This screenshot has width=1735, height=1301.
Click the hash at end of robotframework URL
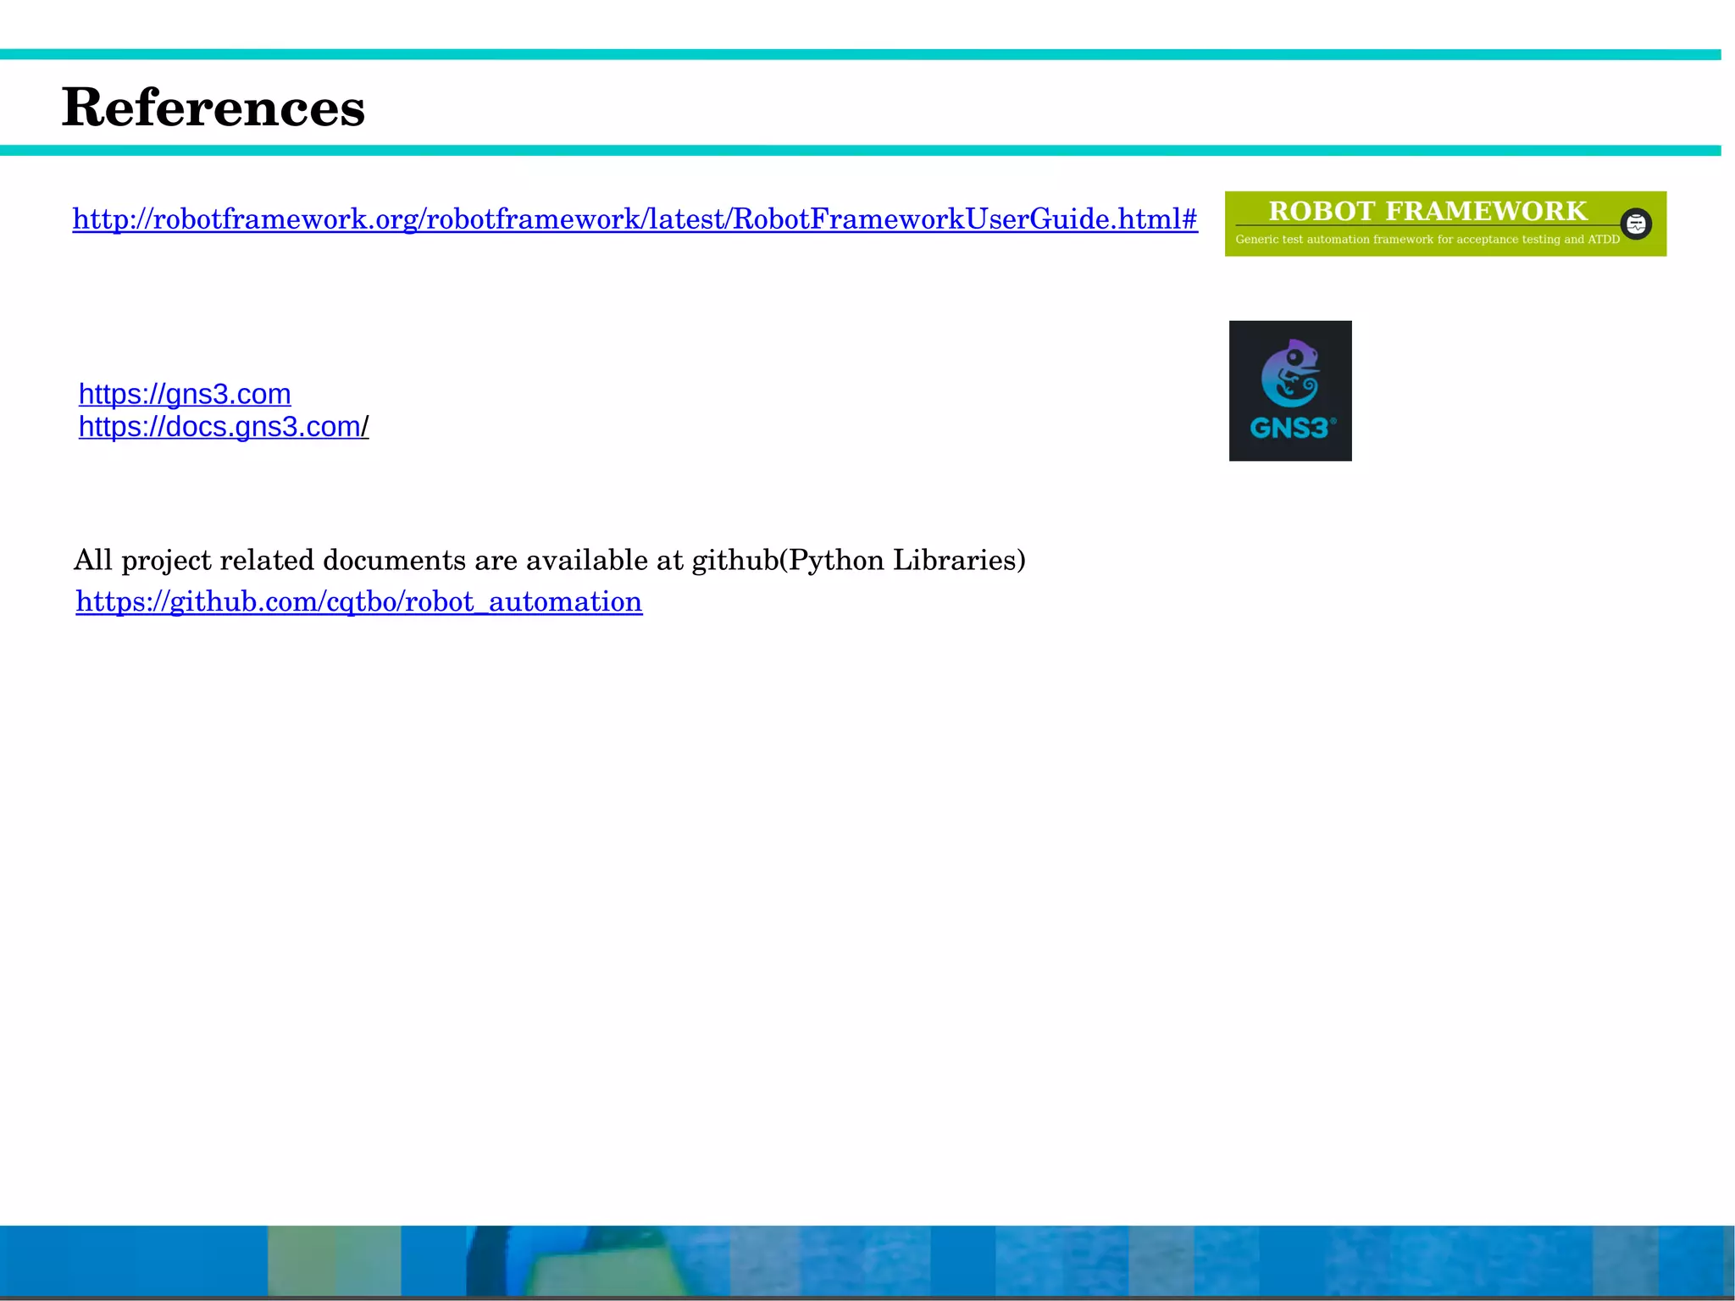(1189, 219)
